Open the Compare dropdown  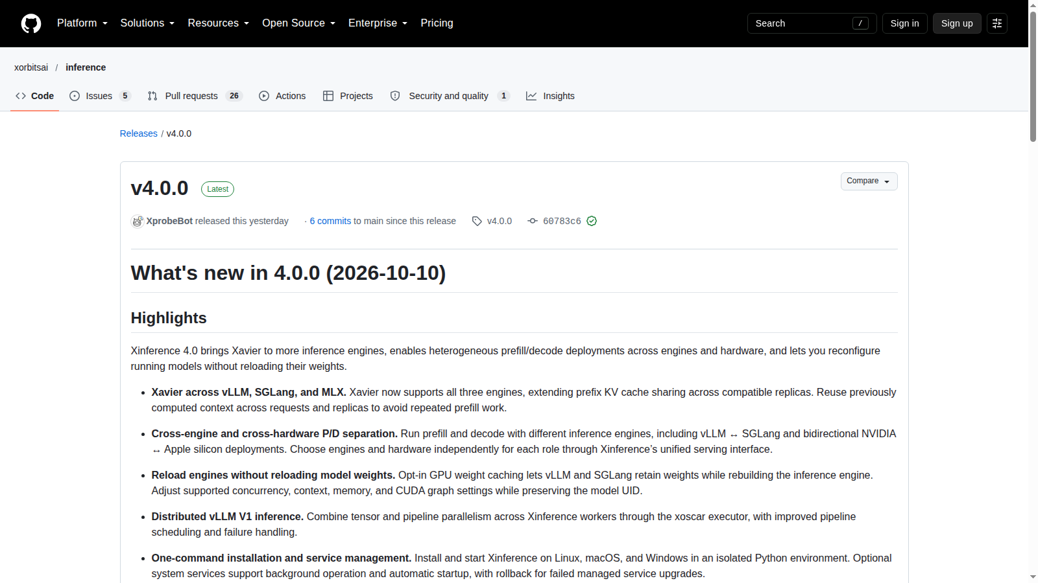[869, 181]
